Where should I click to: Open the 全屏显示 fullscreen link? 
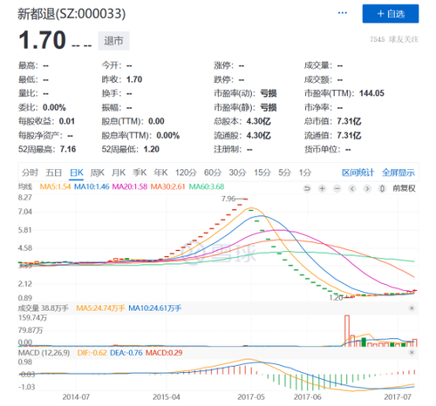399,173
